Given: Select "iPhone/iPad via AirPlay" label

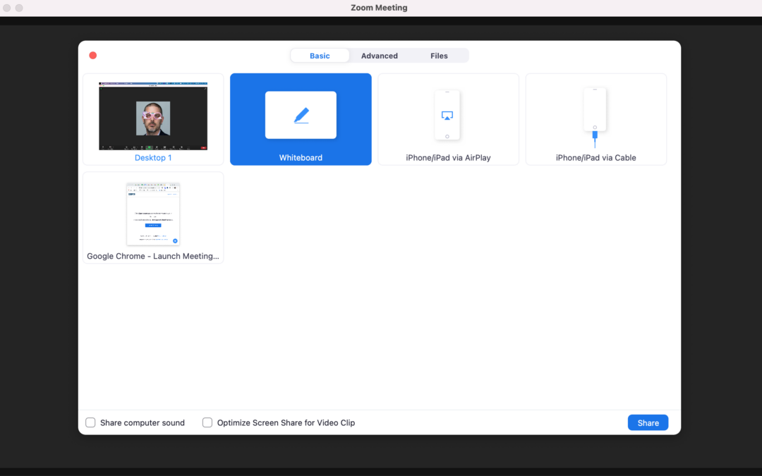Looking at the screenshot, I should click(x=448, y=158).
